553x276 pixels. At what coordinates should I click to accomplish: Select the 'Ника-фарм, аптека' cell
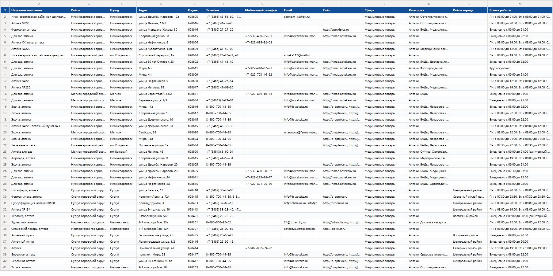point(39,190)
